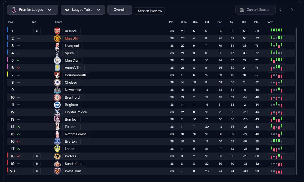Go to the previous season arrow

click(x=280, y=10)
